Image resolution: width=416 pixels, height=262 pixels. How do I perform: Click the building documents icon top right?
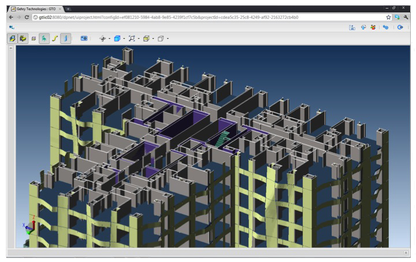click(x=352, y=27)
